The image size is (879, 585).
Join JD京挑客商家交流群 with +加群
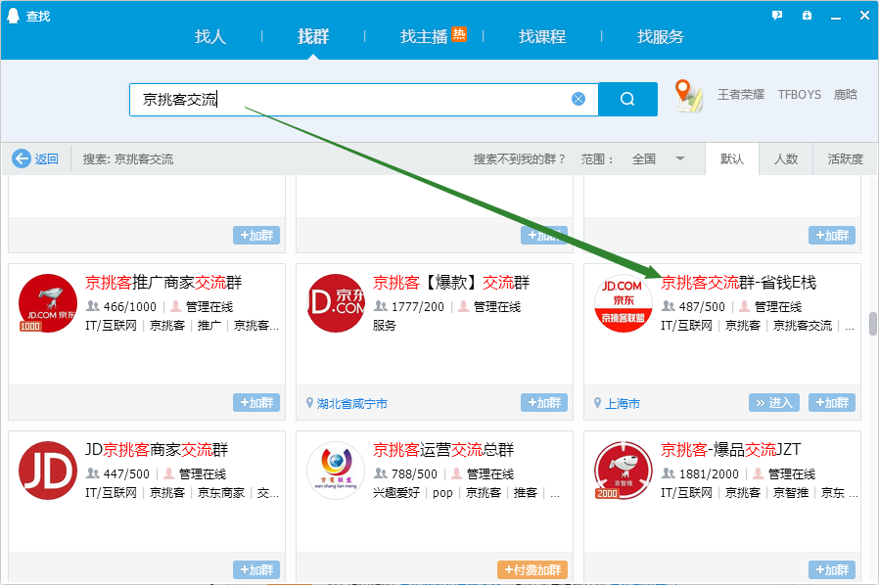(256, 570)
